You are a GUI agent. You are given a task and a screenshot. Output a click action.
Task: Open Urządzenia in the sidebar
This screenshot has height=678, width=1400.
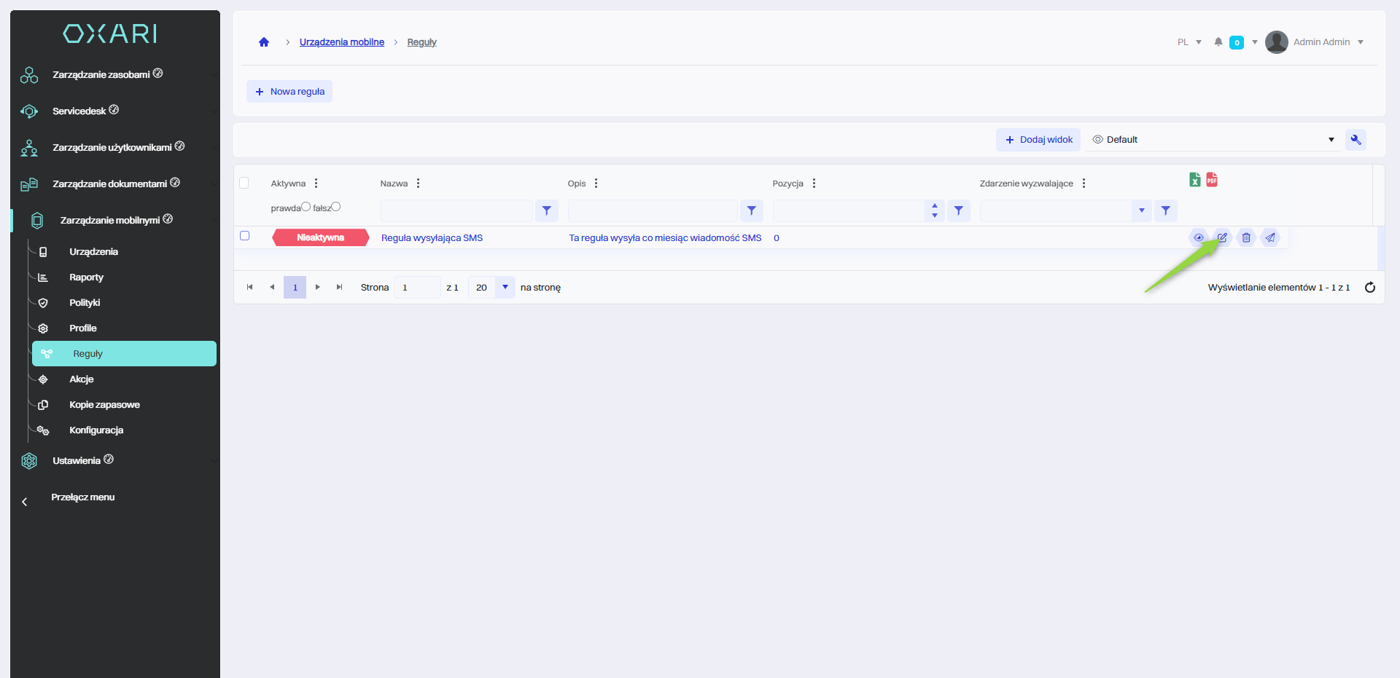(93, 252)
